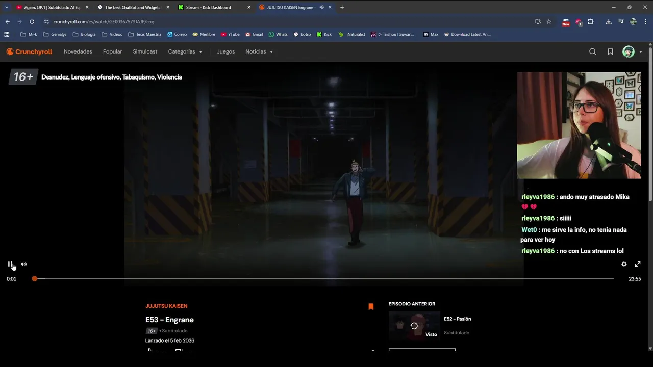Open the Kick bookmark
This screenshot has width=653, height=367.
(324, 34)
